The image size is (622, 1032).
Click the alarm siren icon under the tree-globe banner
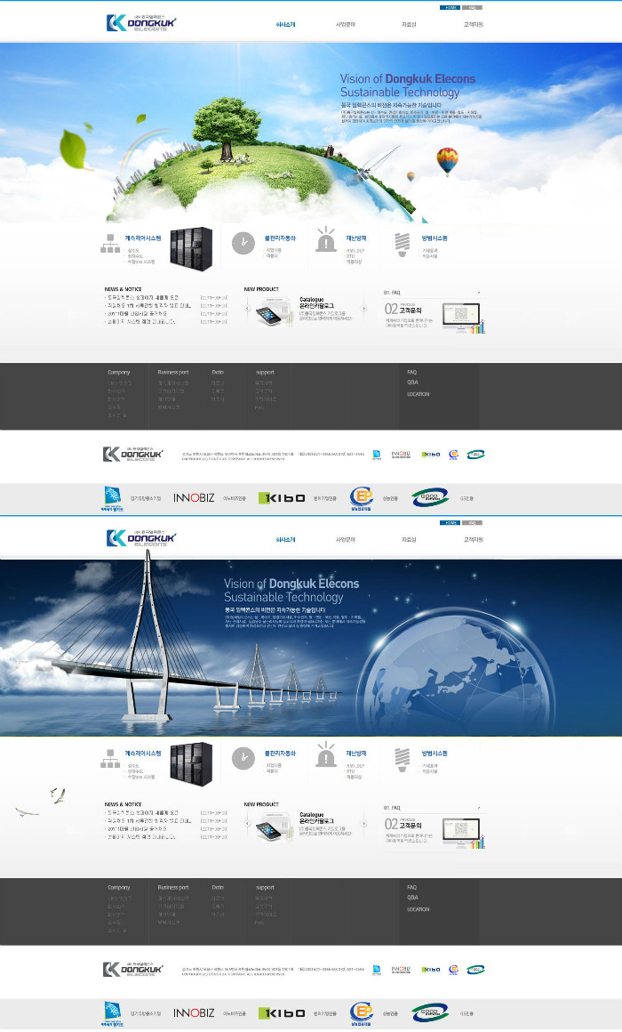[326, 239]
